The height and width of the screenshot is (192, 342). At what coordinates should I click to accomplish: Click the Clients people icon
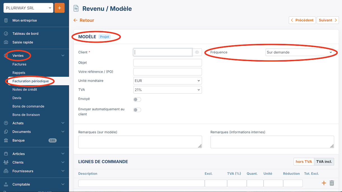[x=6, y=162]
